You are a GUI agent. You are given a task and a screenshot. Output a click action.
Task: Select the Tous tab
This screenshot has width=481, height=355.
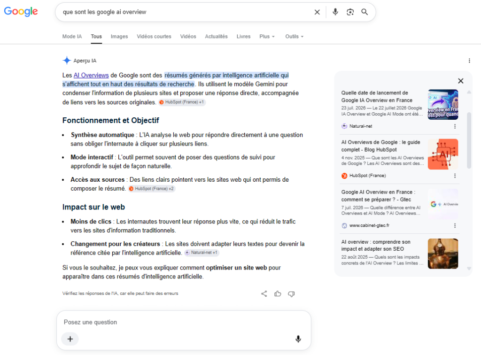96,37
